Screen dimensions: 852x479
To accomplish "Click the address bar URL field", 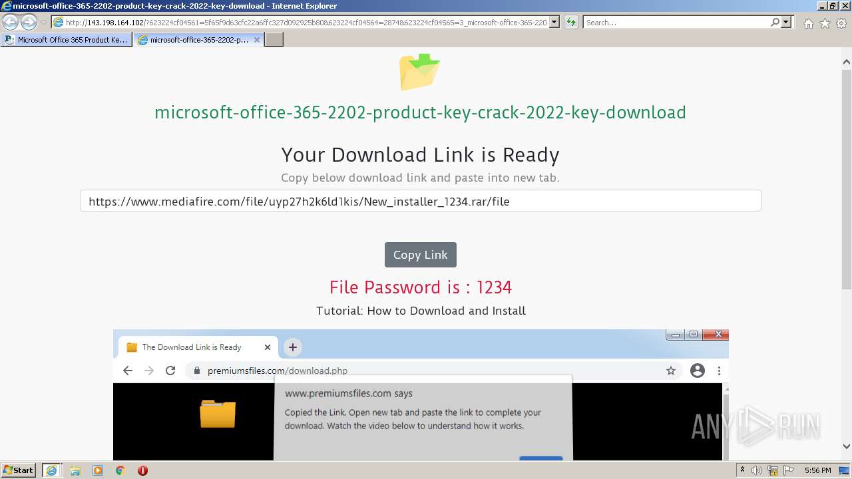I will tap(300, 23).
